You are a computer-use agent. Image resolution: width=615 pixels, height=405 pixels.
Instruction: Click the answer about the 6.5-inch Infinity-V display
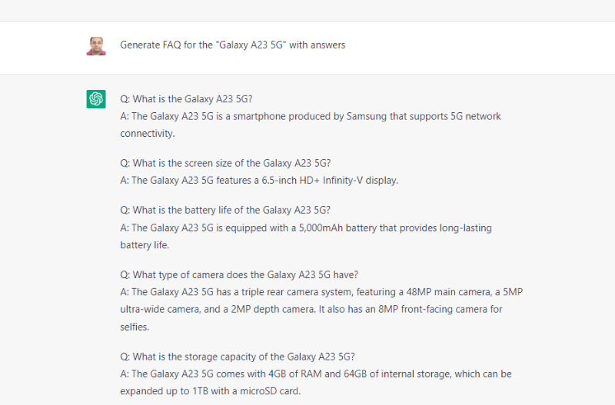click(x=259, y=181)
